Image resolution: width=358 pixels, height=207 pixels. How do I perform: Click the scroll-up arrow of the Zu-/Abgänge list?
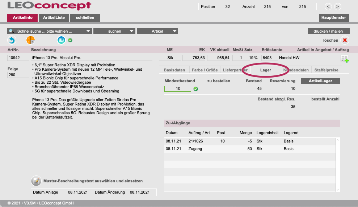tap(338, 140)
